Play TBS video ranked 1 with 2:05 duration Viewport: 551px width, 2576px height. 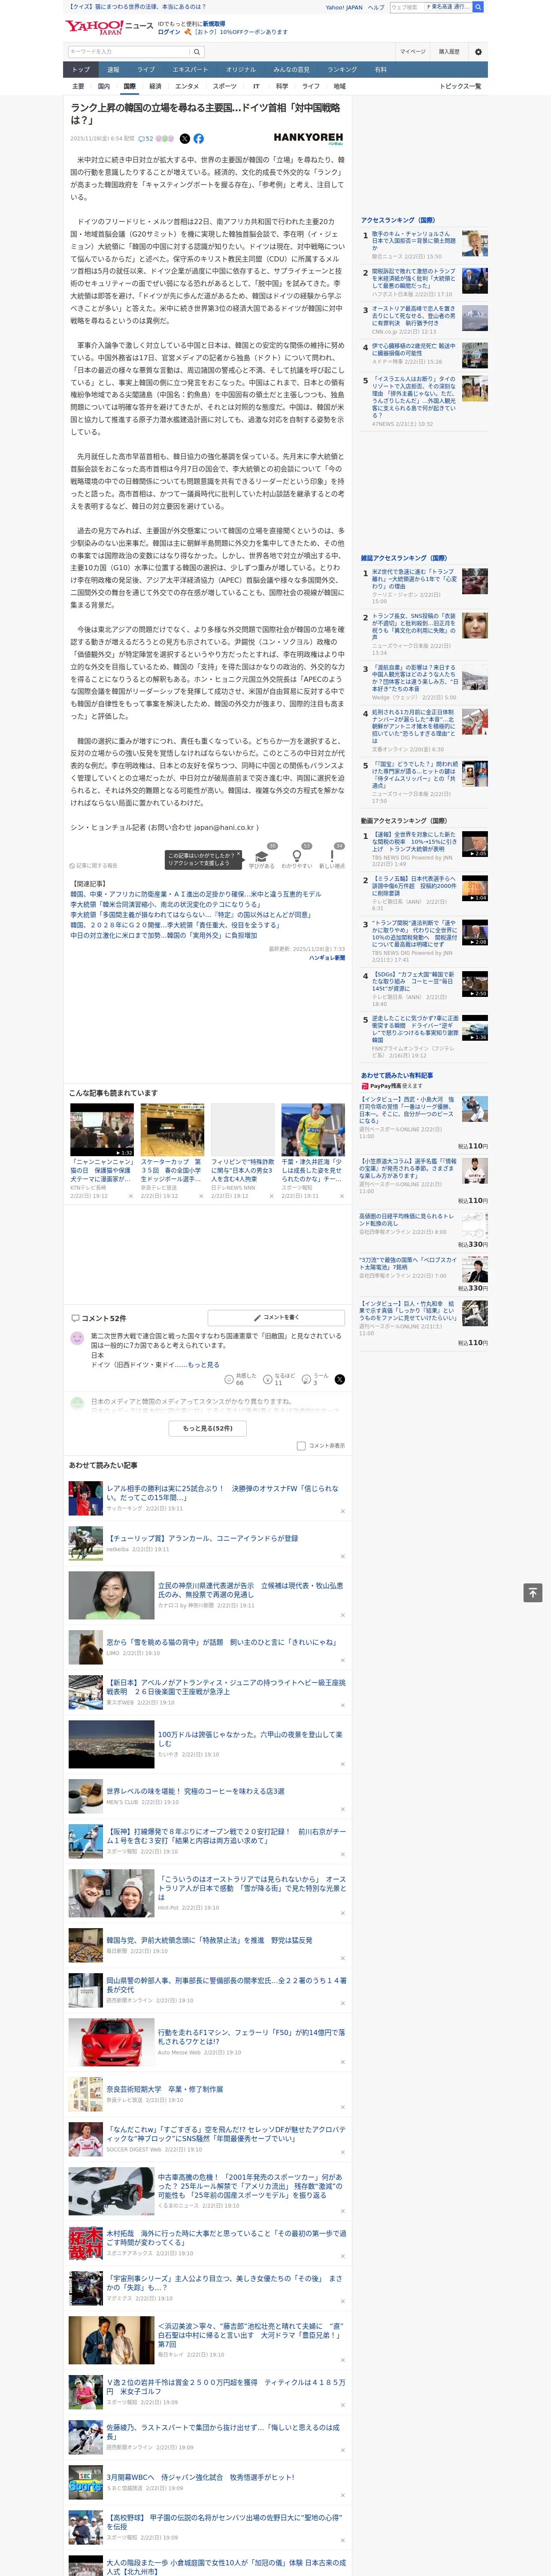click(x=475, y=843)
